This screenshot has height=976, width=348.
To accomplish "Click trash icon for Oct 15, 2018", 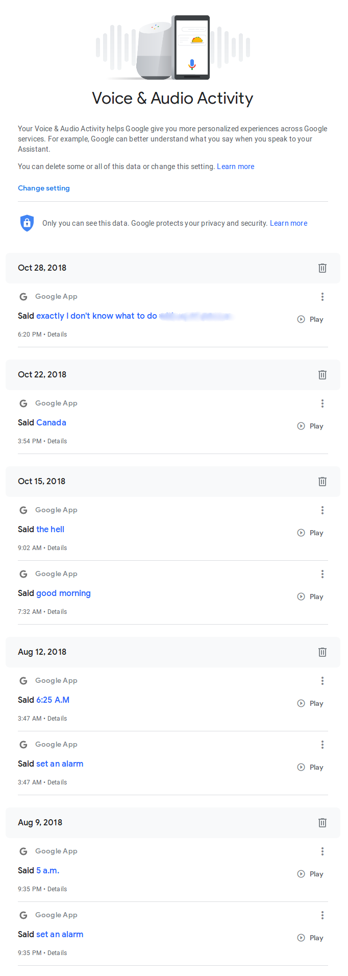I will pyautogui.click(x=322, y=482).
